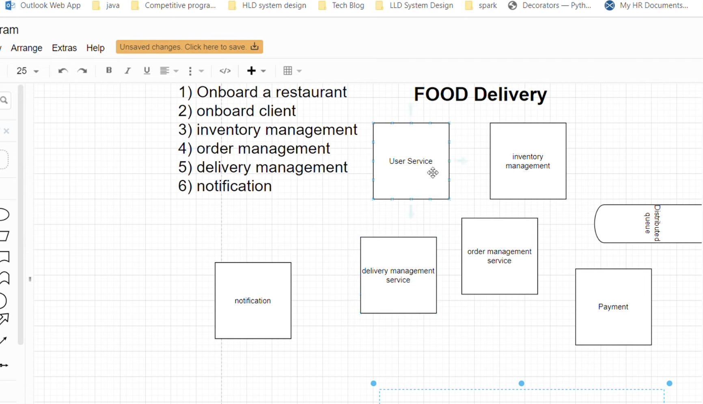Open the font size 25 dropdown
The image size is (703, 404).
[27, 71]
